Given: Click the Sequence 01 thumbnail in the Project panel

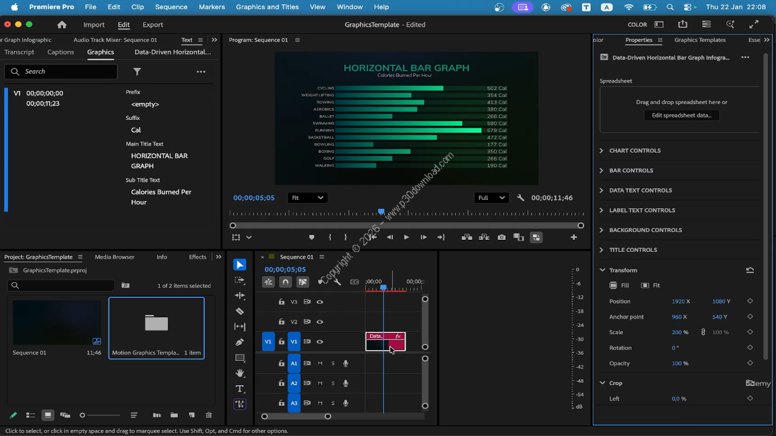Looking at the screenshot, I should (x=57, y=323).
